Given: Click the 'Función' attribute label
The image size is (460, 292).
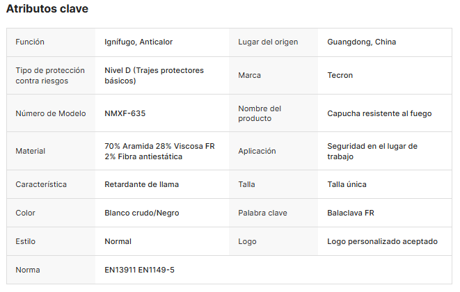Looking at the screenshot, I should point(30,42).
